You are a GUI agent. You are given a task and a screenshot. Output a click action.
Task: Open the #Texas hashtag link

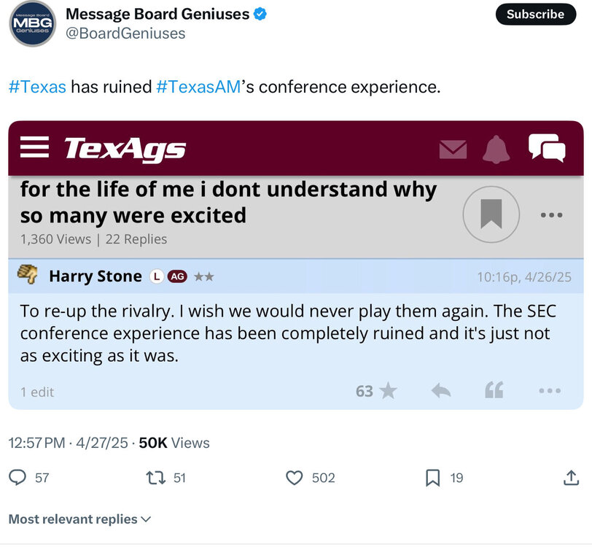click(x=37, y=87)
